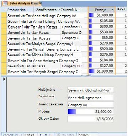Click the Jméno zákazníka field Company AA
Image resolution: width=128 pixels, height=136 pixels.
(91, 105)
